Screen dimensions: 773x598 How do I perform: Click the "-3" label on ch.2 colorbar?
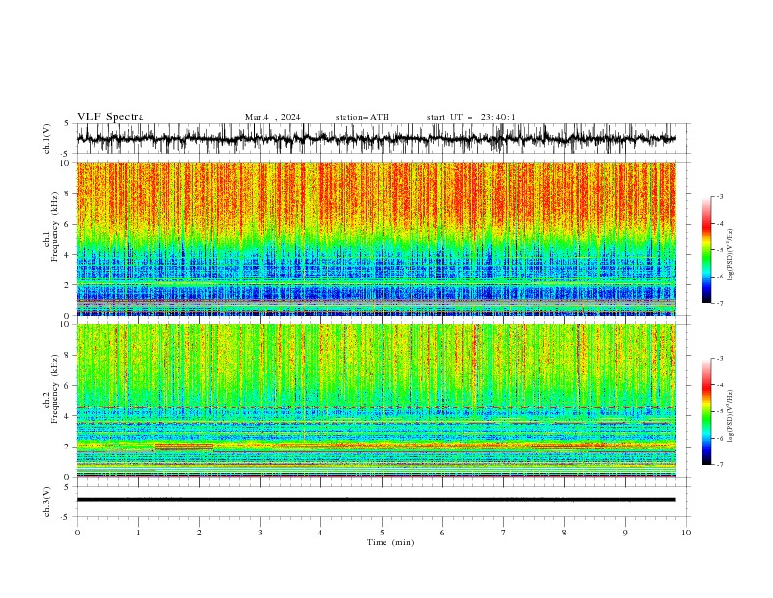tap(719, 359)
